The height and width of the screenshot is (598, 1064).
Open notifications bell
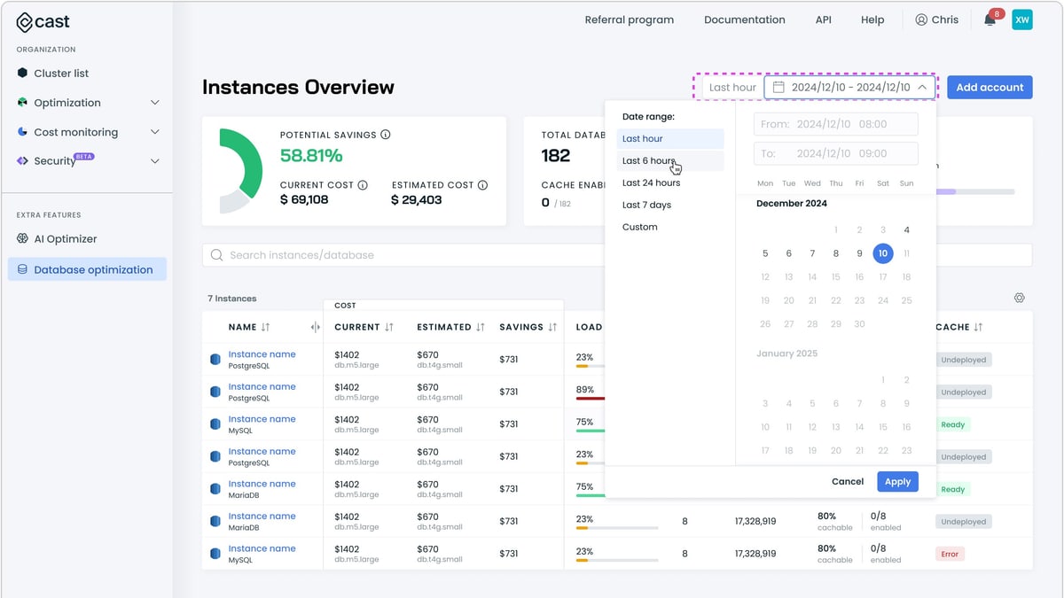[x=991, y=19]
